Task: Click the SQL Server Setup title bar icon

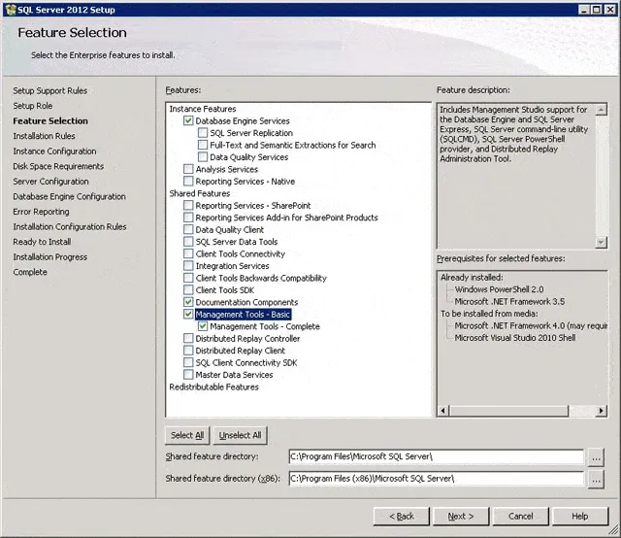Action: click(10, 9)
